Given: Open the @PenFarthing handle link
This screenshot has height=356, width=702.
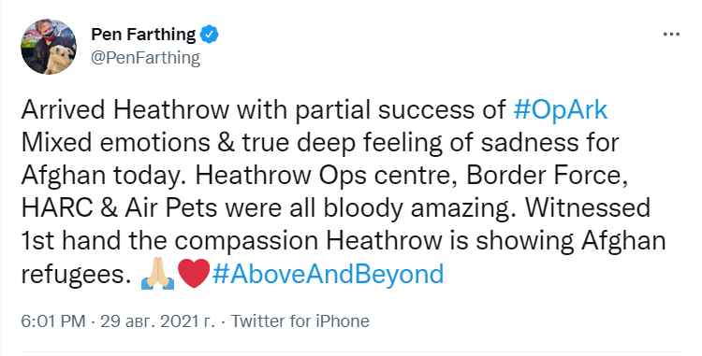Looking at the screenshot, I should point(145,58).
